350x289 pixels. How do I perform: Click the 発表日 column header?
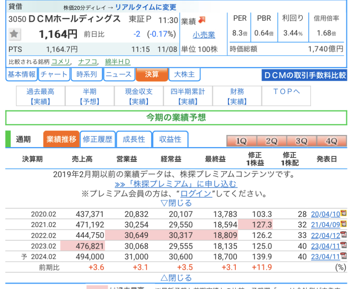(327, 159)
